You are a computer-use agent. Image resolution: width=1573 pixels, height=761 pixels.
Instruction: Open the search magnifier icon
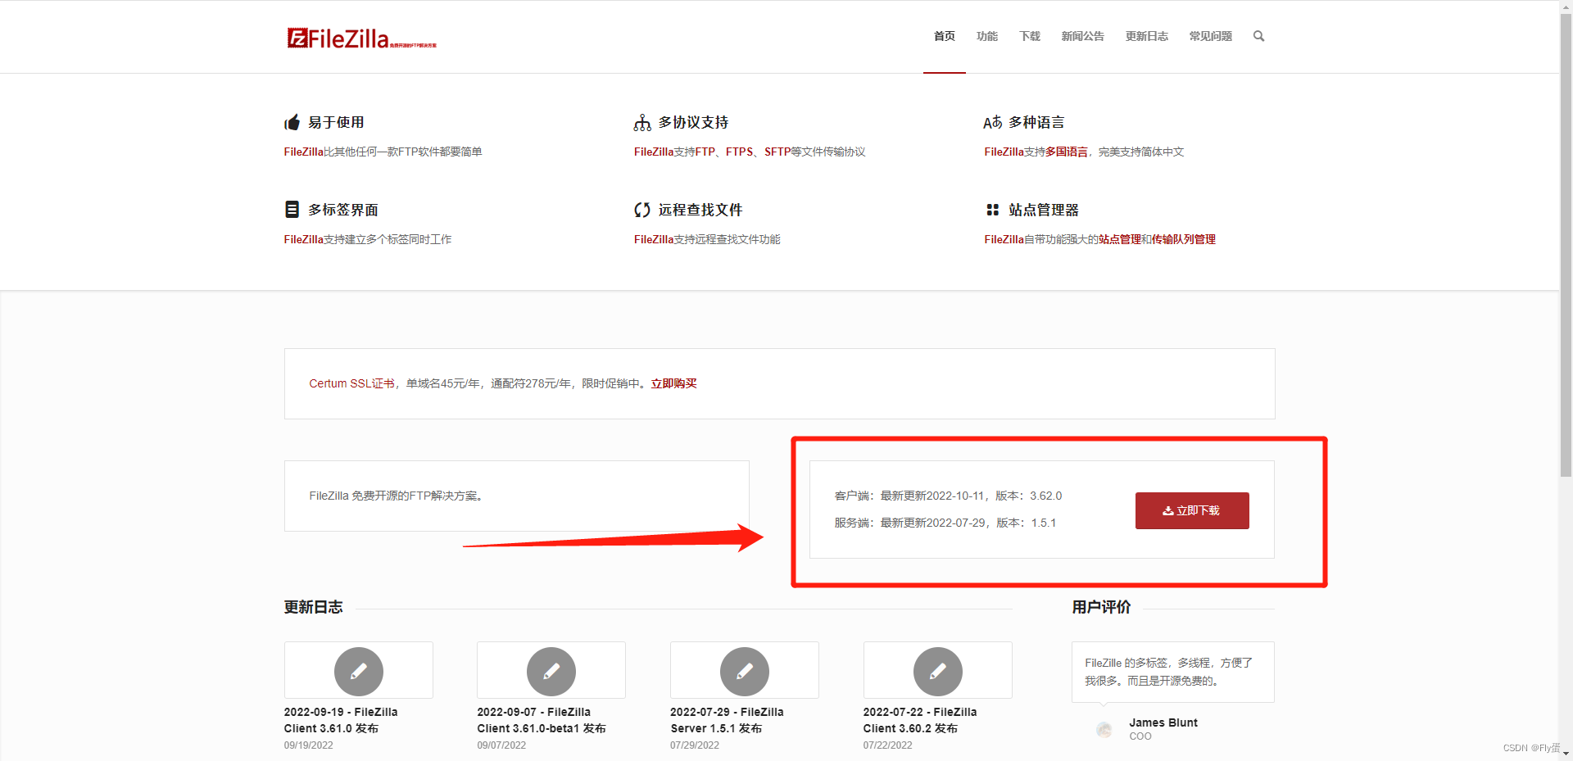(1258, 36)
